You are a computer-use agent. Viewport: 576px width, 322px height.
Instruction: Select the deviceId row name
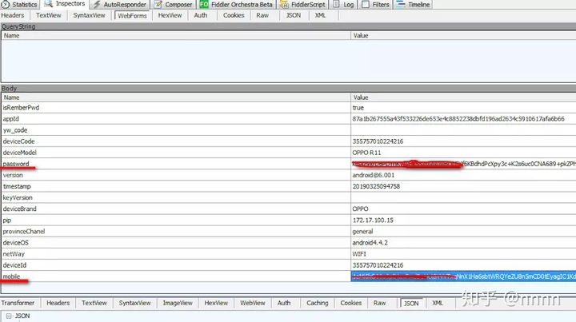click(x=14, y=265)
